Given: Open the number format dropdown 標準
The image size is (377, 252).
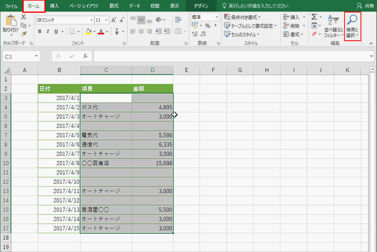Looking at the screenshot, I should pyautogui.click(x=206, y=17).
